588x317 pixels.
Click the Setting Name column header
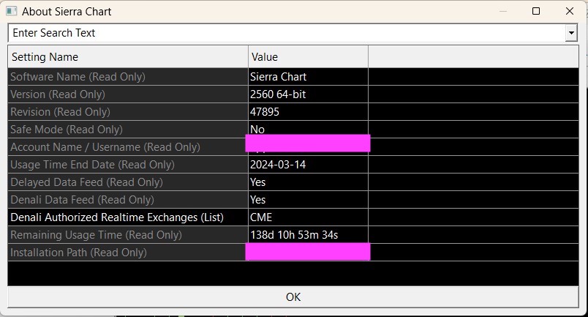(x=128, y=57)
